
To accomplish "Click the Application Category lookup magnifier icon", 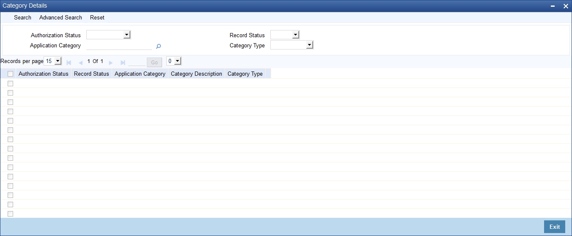I will point(159,47).
